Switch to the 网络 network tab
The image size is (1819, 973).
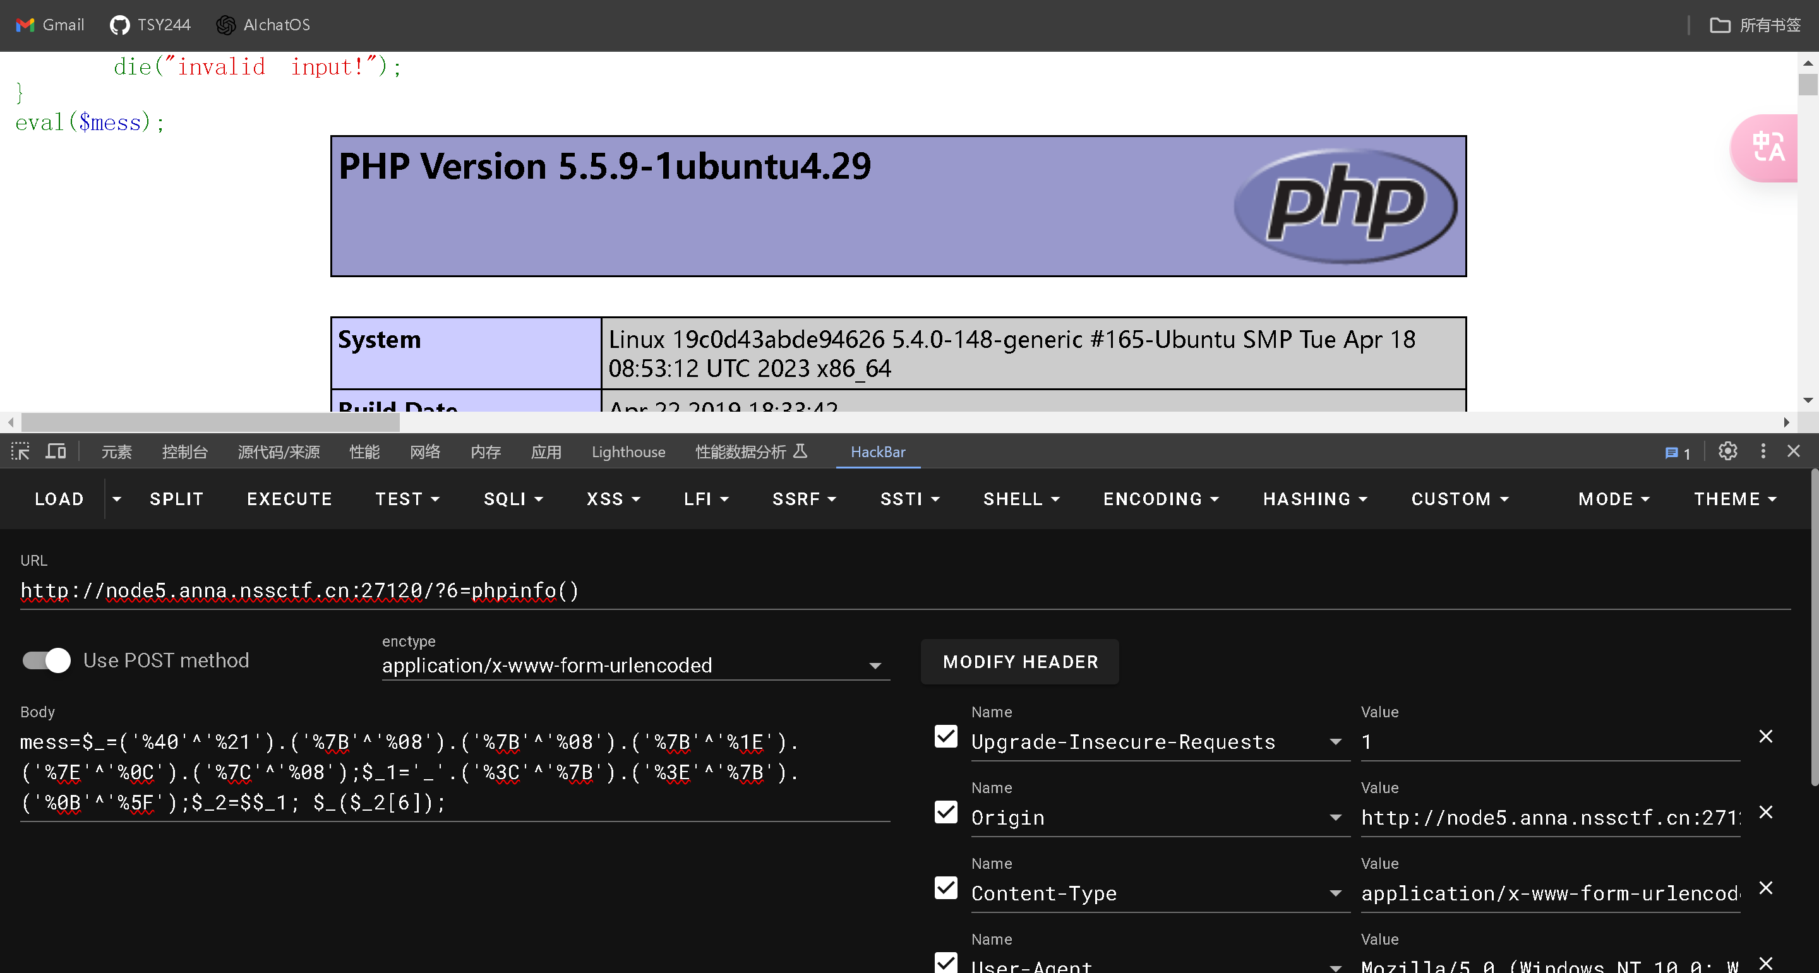(x=425, y=452)
